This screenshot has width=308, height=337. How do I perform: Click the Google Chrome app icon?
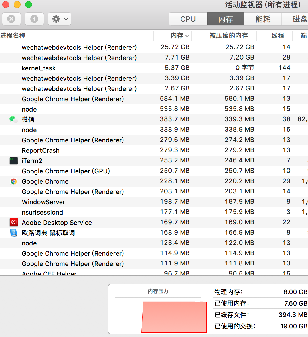14,181
